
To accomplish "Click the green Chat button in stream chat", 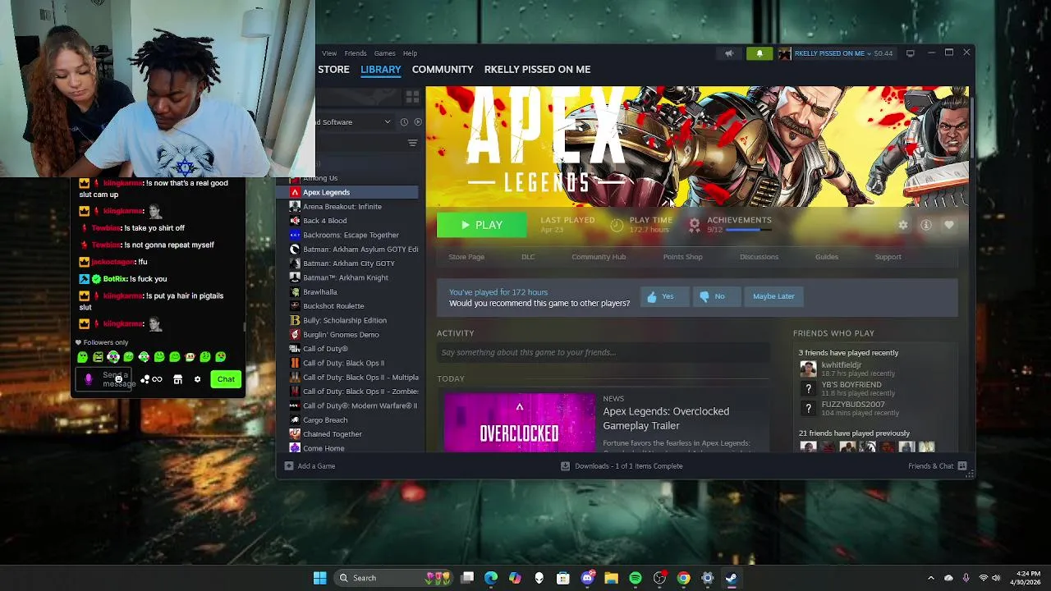I will (x=226, y=379).
